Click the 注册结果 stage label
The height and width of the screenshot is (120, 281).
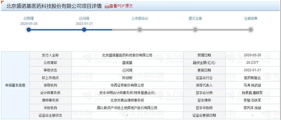251,18
